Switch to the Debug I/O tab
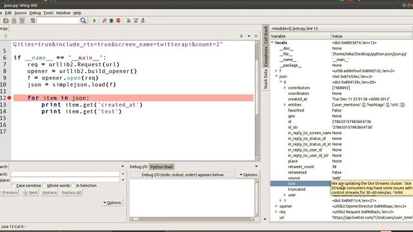Viewport: 413px width, 232px height. pyautogui.click(x=139, y=167)
